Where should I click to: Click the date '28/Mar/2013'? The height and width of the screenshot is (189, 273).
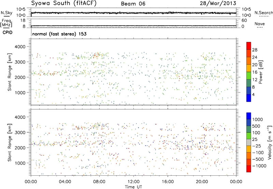click(218, 3)
